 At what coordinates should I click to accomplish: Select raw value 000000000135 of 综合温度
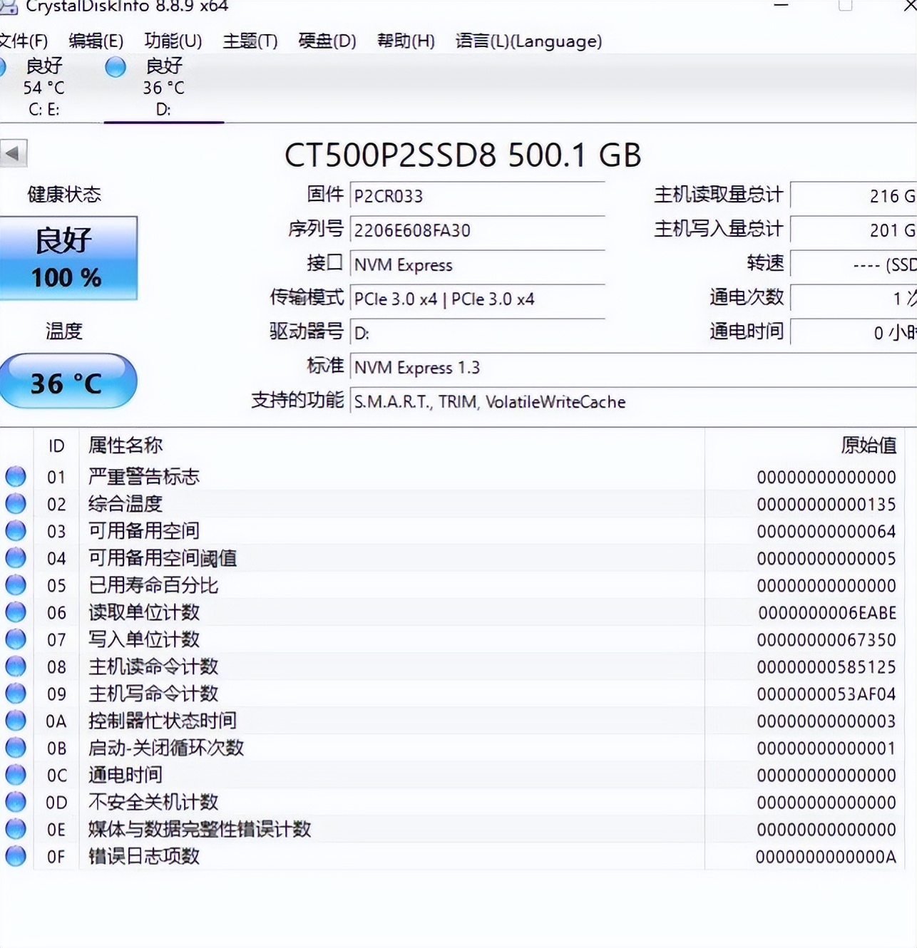tap(826, 504)
